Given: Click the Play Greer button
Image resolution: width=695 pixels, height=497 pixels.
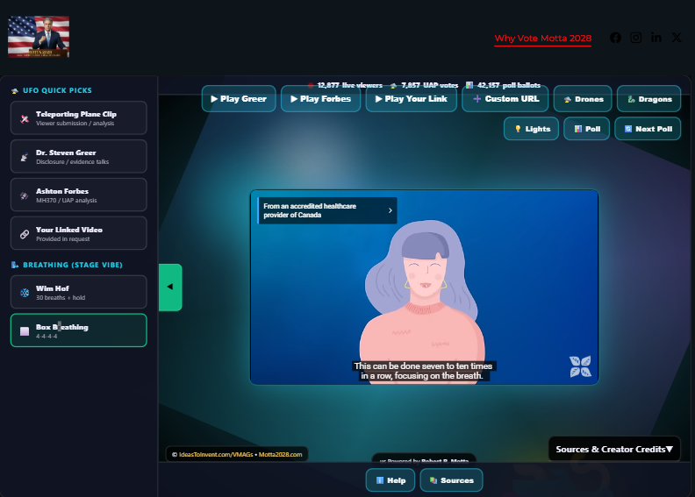Looking at the screenshot, I should coord(239,99).
